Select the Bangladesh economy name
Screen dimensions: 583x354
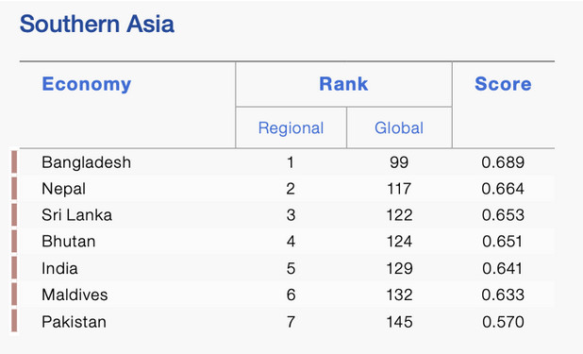(x=86, y=162)
